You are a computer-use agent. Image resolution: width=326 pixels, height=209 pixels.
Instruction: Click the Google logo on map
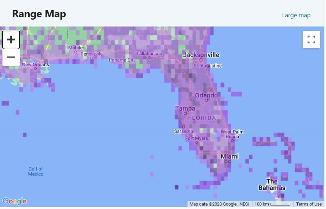click(x=15, y=201)
